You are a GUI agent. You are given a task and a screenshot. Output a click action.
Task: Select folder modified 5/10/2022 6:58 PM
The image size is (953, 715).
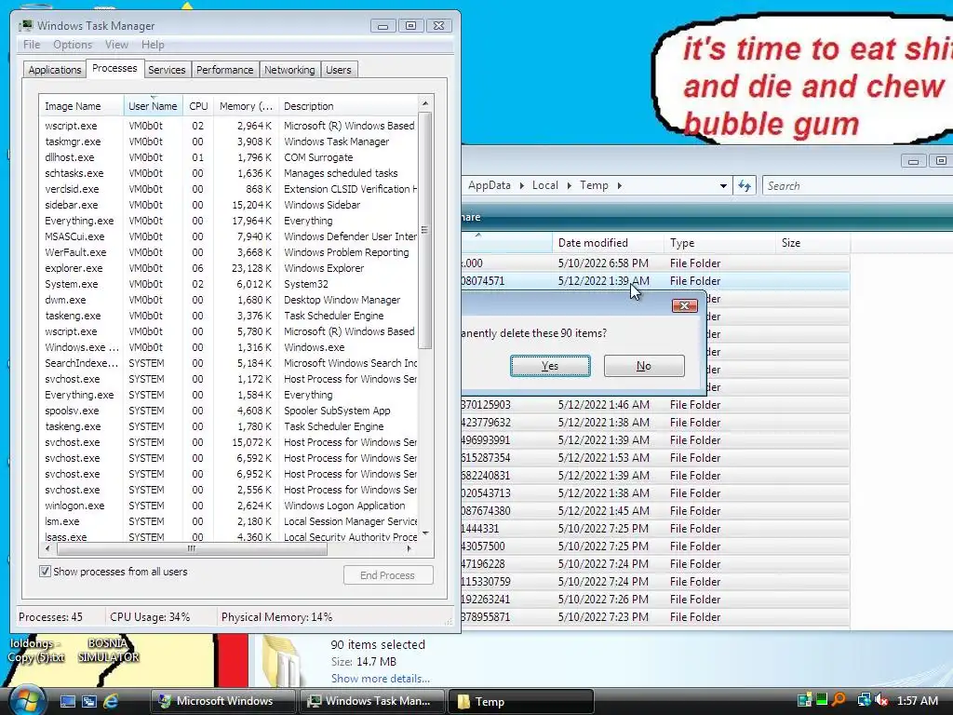pos(655,263)
